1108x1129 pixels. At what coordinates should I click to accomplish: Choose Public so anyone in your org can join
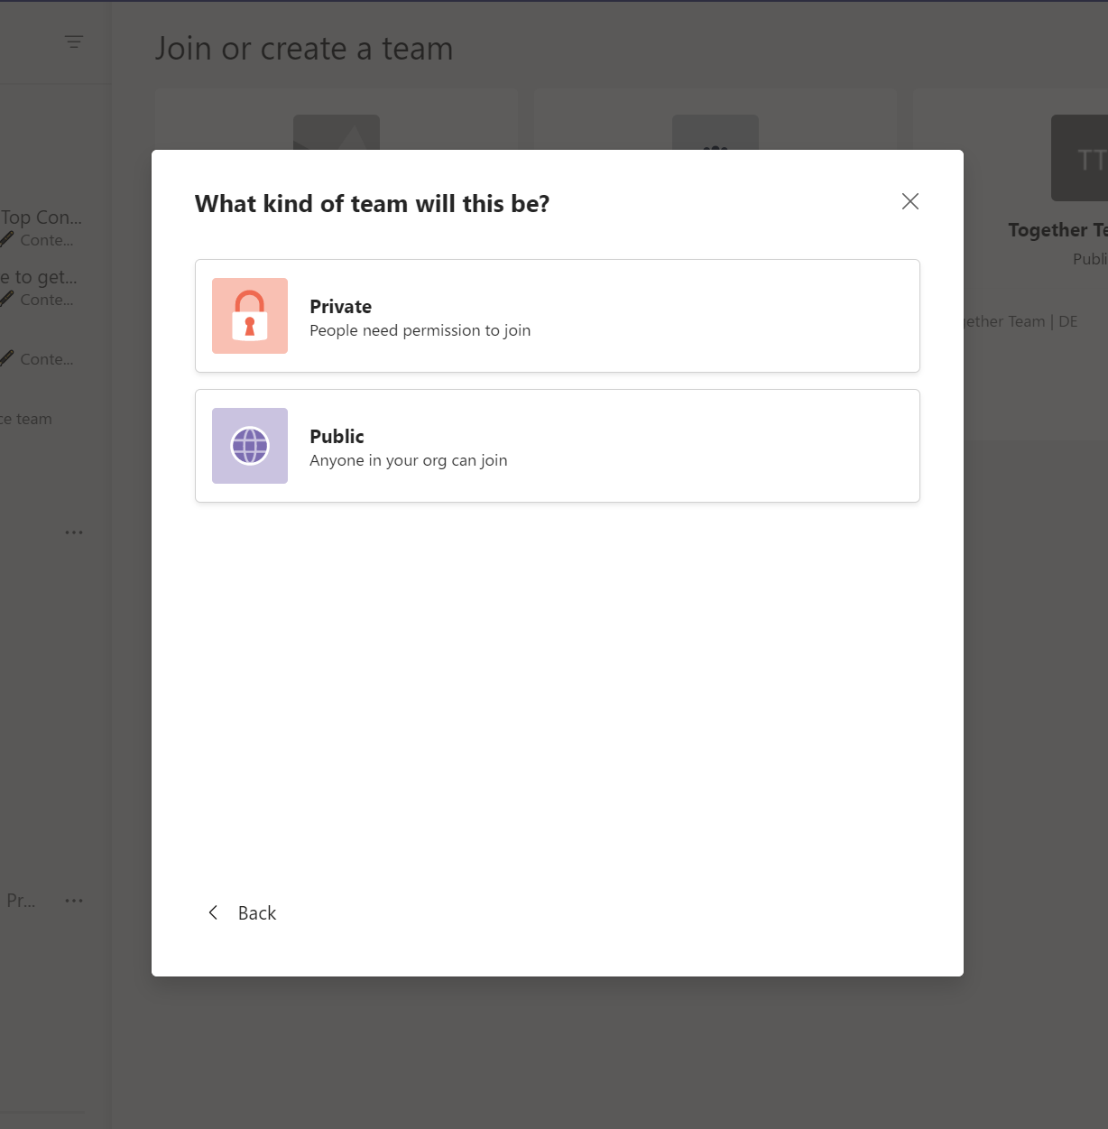[x=557, y=446]
